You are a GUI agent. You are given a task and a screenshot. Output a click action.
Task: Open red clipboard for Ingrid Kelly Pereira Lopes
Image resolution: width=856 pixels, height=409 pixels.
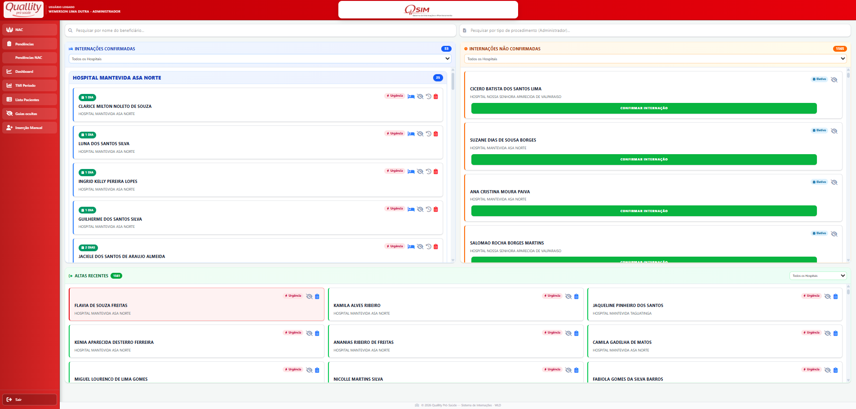(x=436, y=171)
